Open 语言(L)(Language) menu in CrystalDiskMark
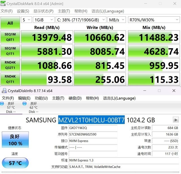The height and width of the screenshot is (174, 181). 108,11
